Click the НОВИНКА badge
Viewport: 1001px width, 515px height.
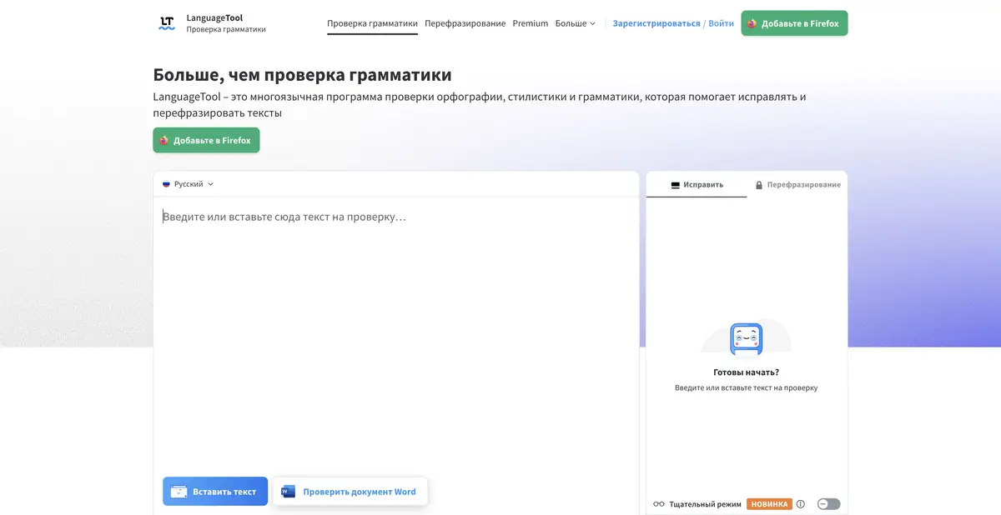tap(769, 504)
